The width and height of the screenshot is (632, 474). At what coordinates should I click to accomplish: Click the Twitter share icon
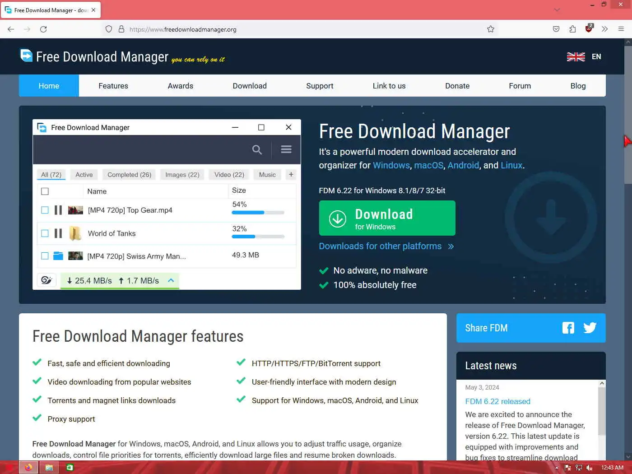pos(590,328)
